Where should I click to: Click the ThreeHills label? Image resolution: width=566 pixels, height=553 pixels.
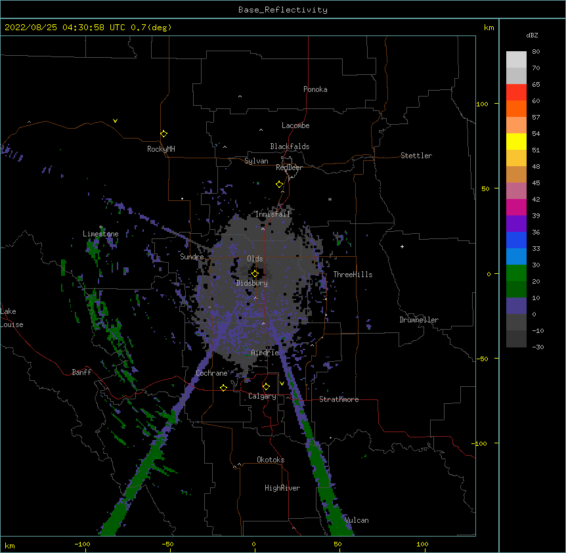353,275
